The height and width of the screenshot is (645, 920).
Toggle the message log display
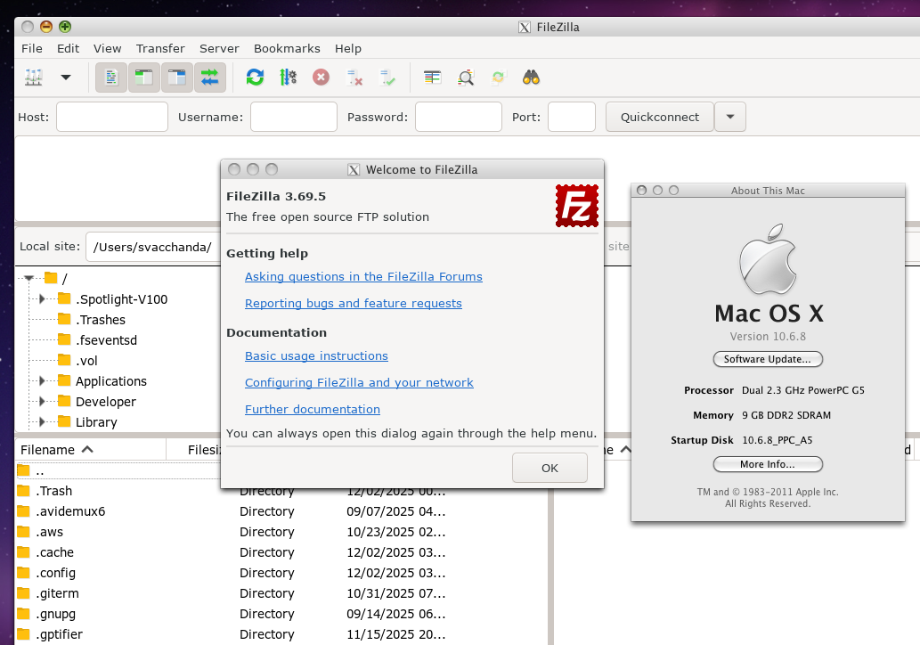pos(109,78)
